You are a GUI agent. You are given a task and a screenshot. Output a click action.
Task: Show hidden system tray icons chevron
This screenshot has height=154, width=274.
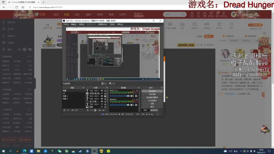pyautogui.click(x=241, y=151)
